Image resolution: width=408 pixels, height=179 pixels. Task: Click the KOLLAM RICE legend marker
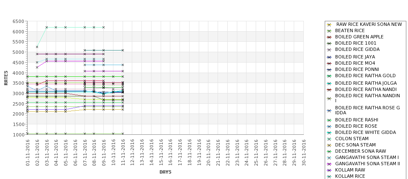tap(329, 176)
